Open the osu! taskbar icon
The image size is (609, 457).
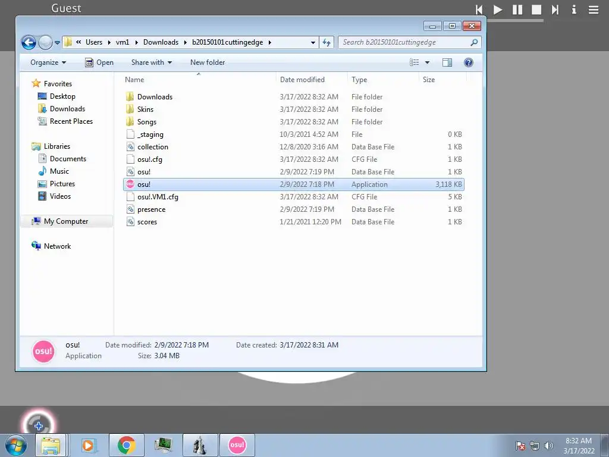[x=237, y=445]
